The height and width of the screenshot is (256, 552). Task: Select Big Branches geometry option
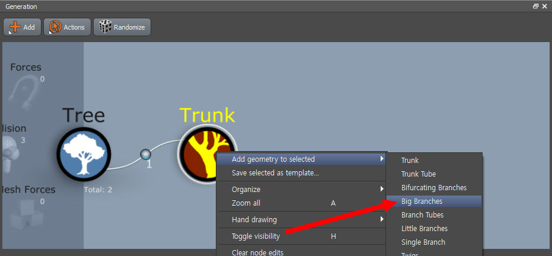[434, 201]
